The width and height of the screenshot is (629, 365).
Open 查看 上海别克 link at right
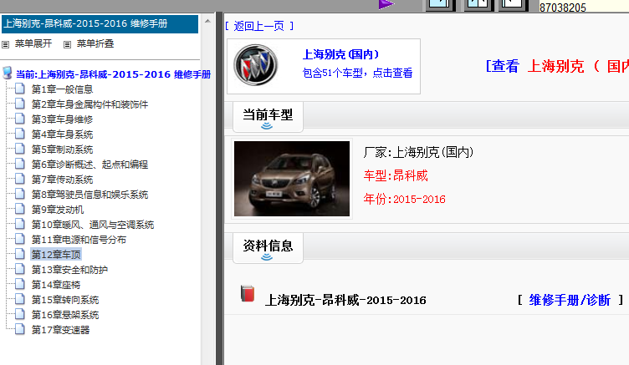coord(557,66)
